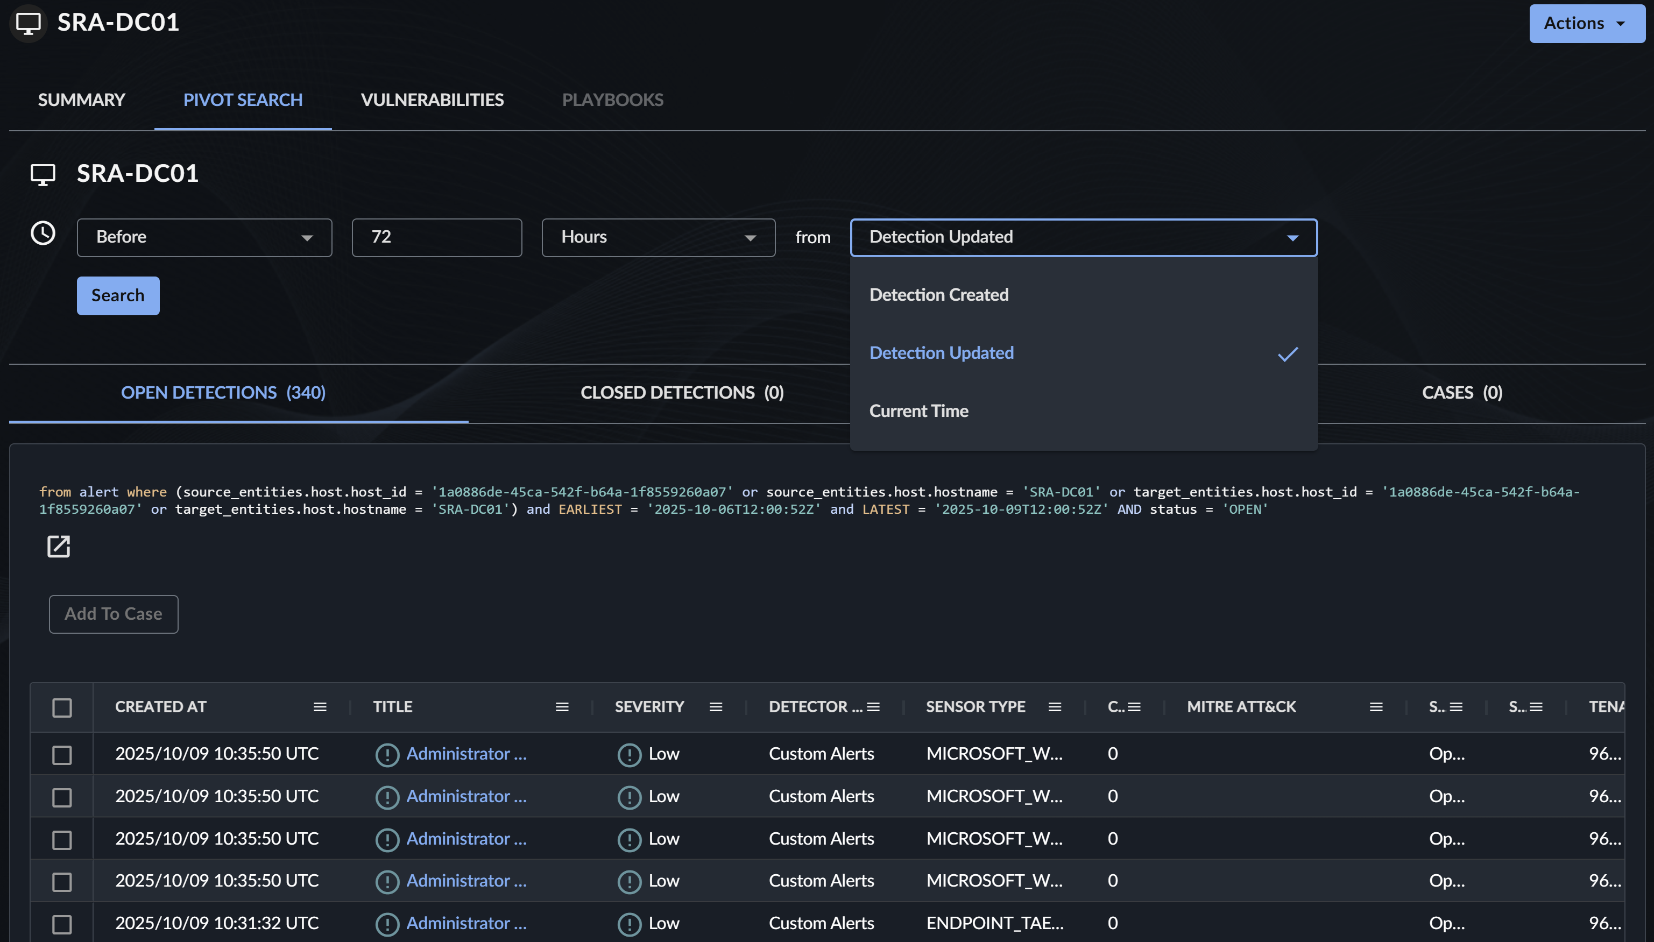Click the DETECTOR column menu icon
Image resolution: width=1654 pixels, height=942 pixels.
873,707
